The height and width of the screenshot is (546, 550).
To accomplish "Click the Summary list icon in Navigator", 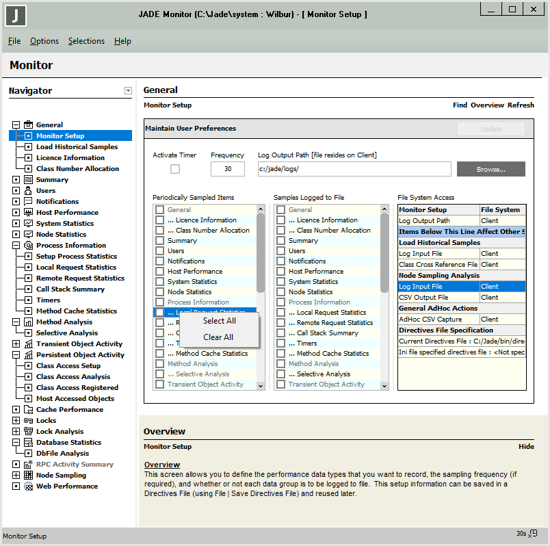I will click(29, 179).
